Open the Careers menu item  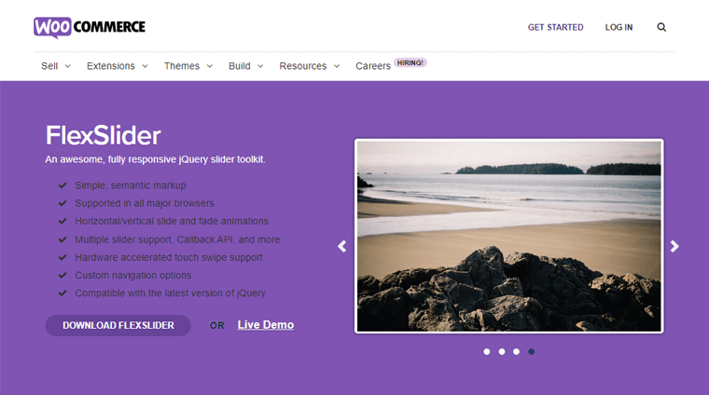(373, 66)
